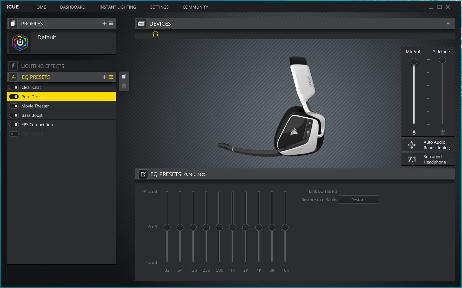Select the Clear Chat preset row
This screenshot has height=288, width=462.
(x=61, y=87)
